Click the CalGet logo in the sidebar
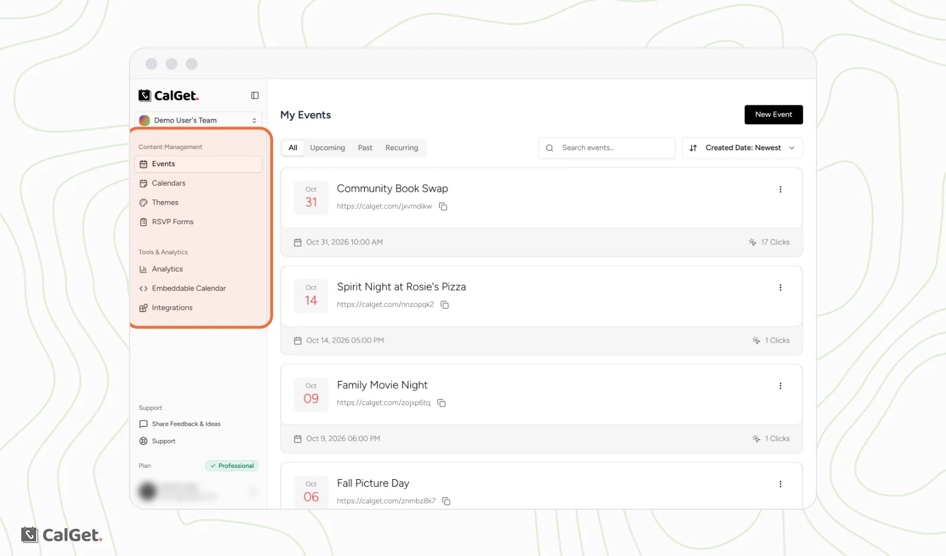Viewport: 946px width, 556px height. click(x=169, y=95)
